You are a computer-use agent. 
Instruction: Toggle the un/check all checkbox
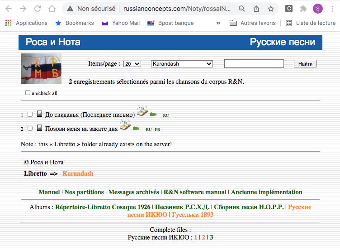(x=28, y=93)
